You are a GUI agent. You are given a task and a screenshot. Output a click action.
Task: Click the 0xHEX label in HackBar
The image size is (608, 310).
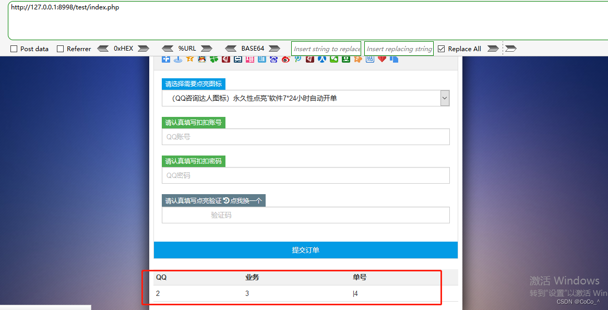click(123, 49)
